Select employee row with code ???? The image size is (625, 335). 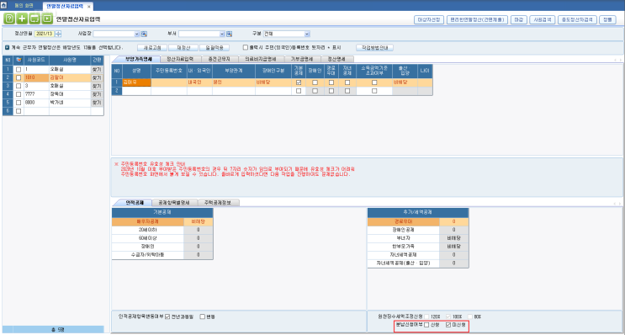(53, 94)
